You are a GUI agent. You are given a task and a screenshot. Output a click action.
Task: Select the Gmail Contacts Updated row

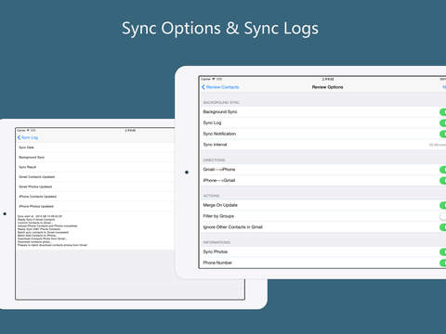click(x=95, y=177)
